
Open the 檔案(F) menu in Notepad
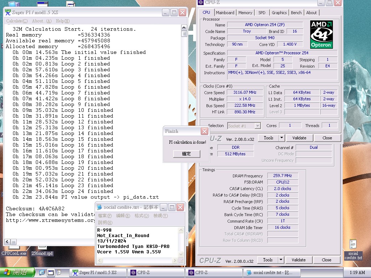point(105,216)
